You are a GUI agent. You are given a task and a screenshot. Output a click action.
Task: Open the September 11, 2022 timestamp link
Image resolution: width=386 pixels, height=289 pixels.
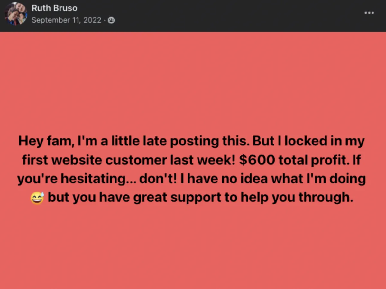(x=66, y=21)
